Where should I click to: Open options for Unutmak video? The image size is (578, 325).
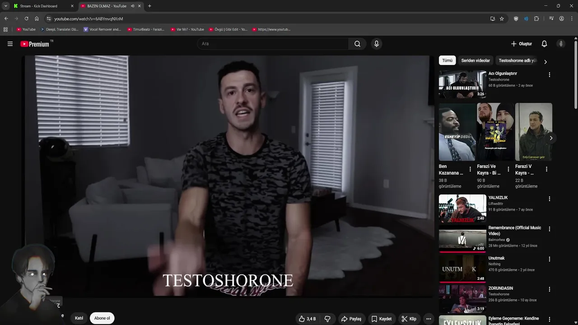[x=550, y=259]
